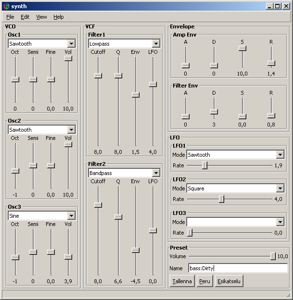293x300 pixels.
Task: Click the Osc3 Vol slider handle
Action: (68, 257)
